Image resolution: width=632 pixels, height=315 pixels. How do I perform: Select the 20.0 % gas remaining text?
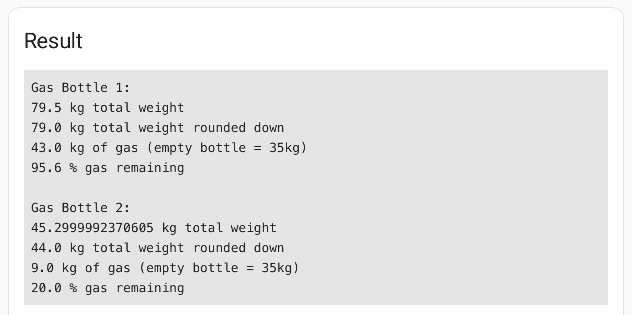(x=108, y=288)
